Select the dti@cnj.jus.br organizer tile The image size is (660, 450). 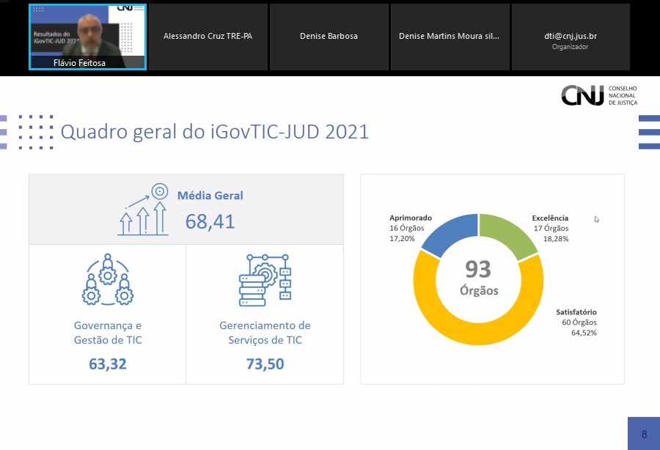coord(570,37)
